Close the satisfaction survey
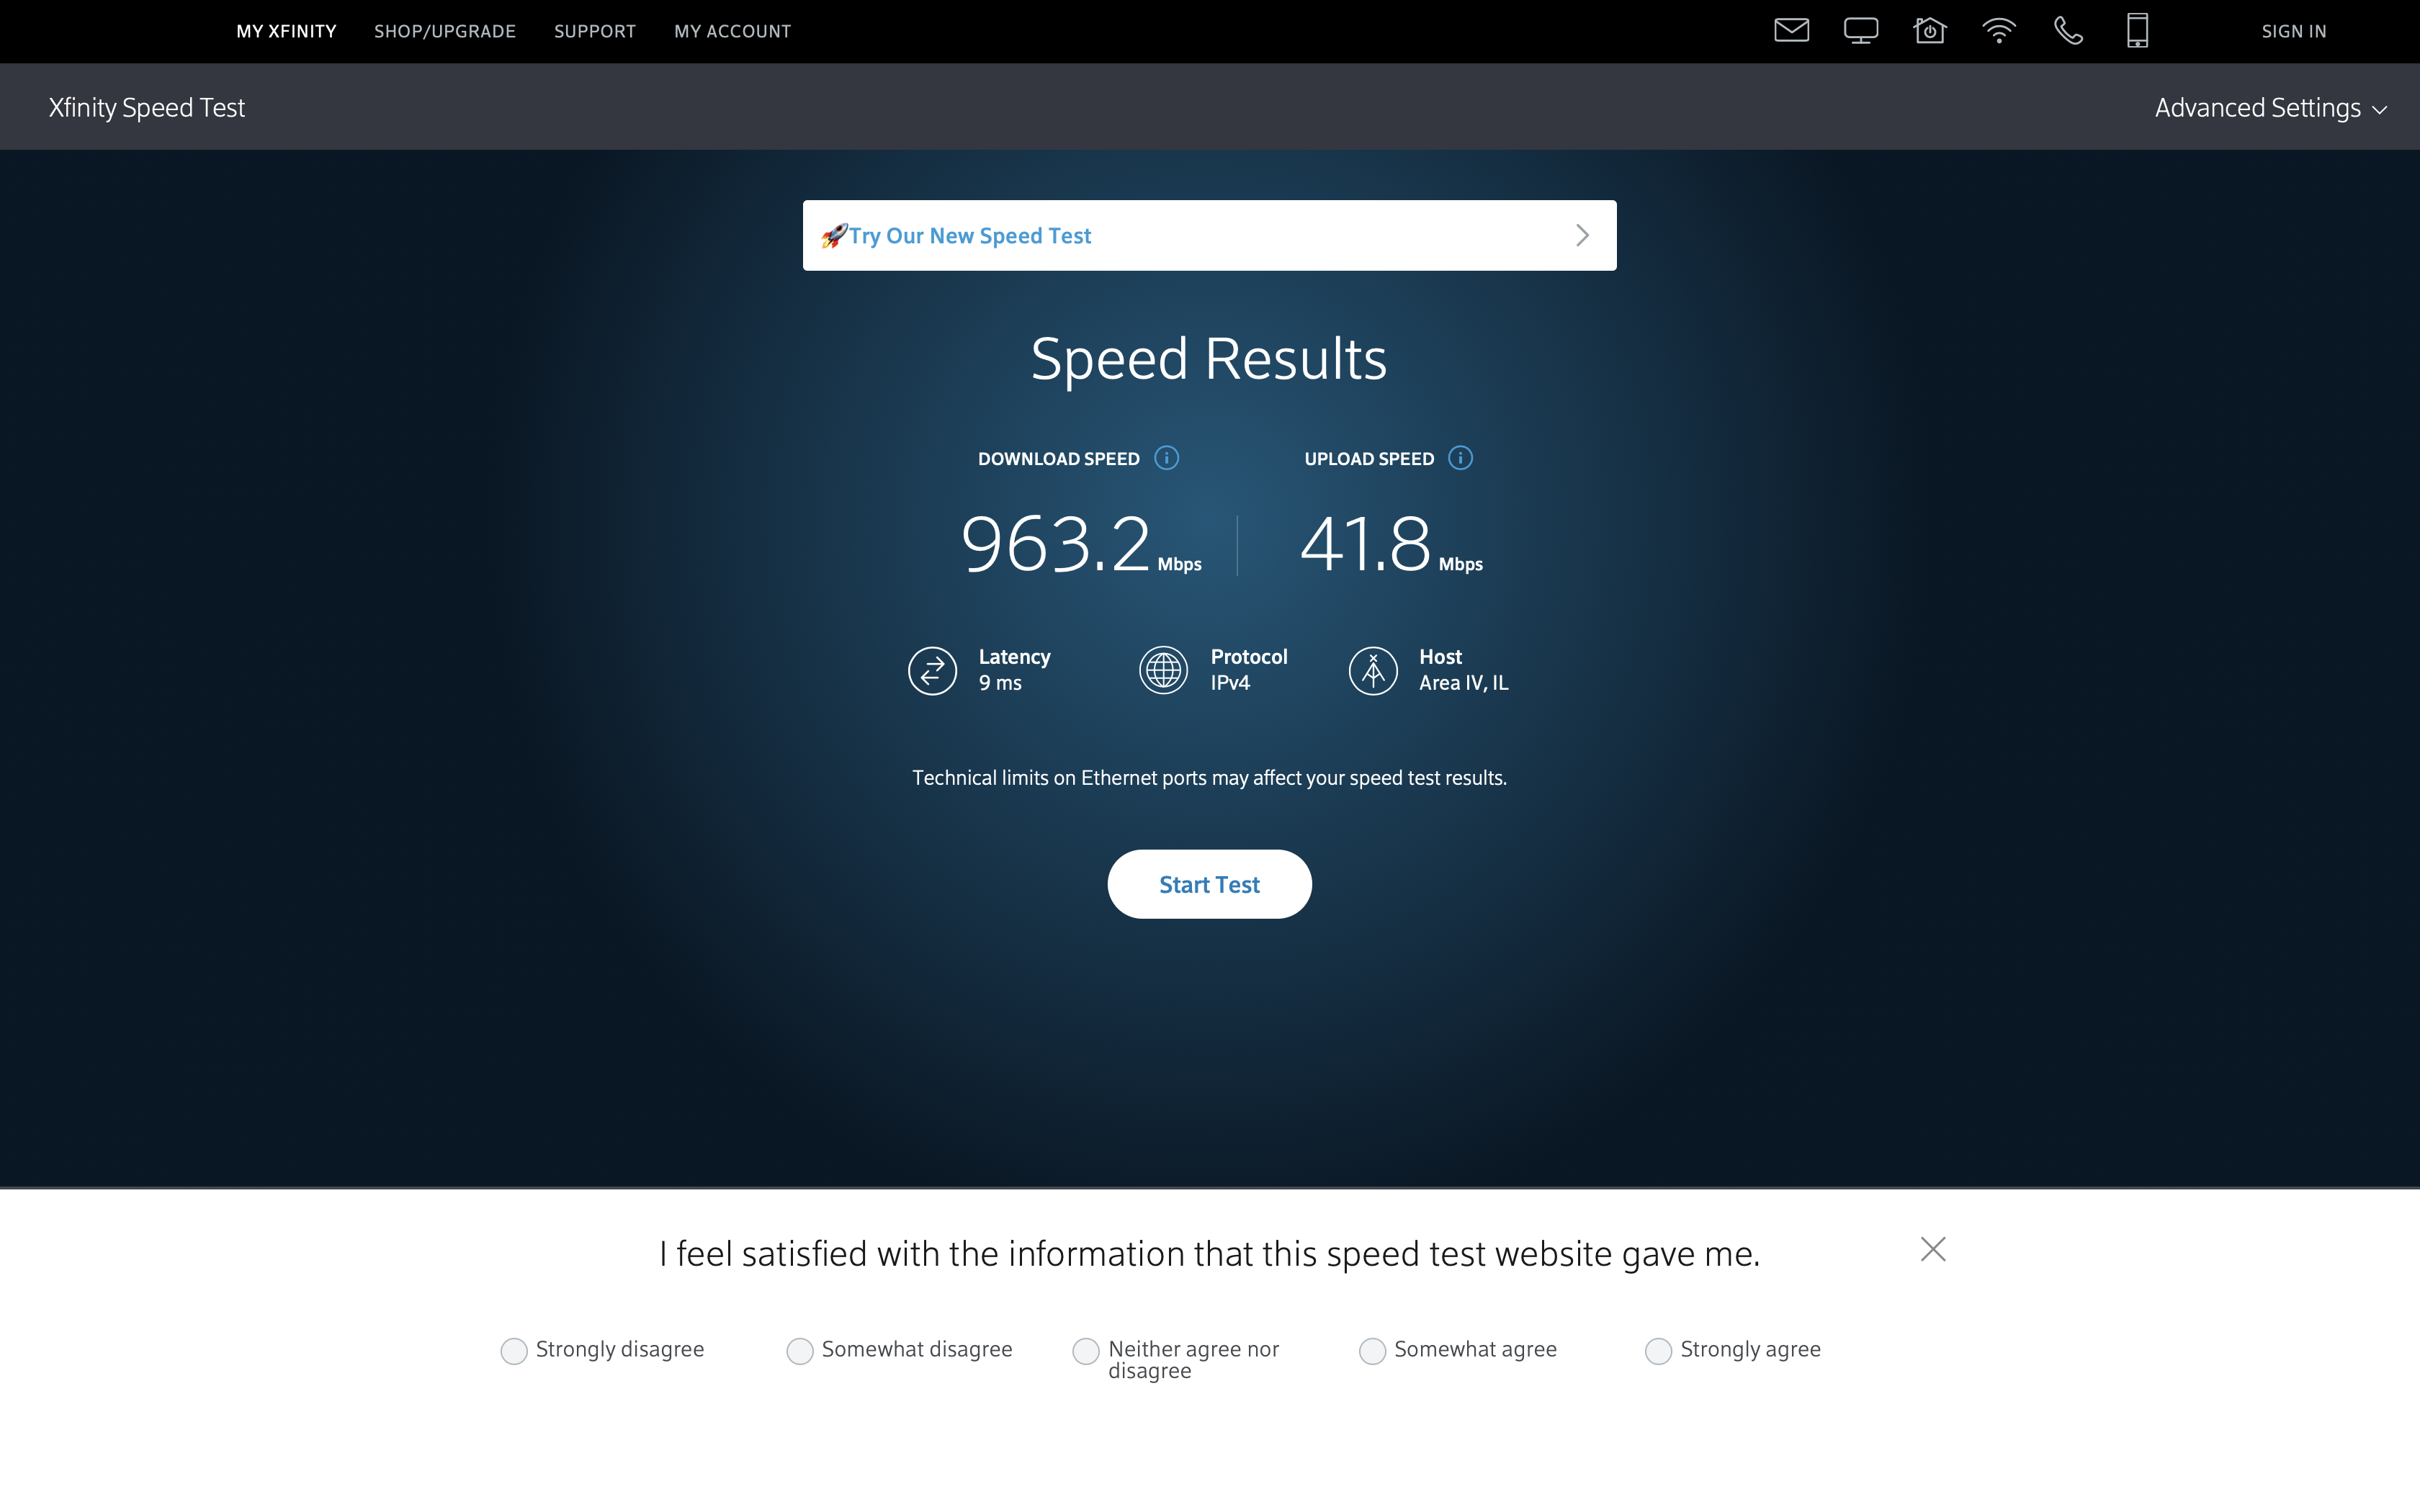2420x1512 pixels. 1933,1249
